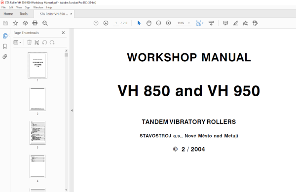Toggle the Attachments paperclip panel
Viewport: 296px width, 192px height.
tap(5, 56)
